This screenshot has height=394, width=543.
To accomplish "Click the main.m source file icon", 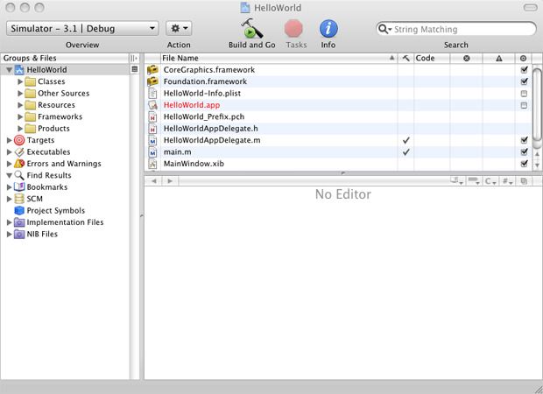I will tap(152, 152).
